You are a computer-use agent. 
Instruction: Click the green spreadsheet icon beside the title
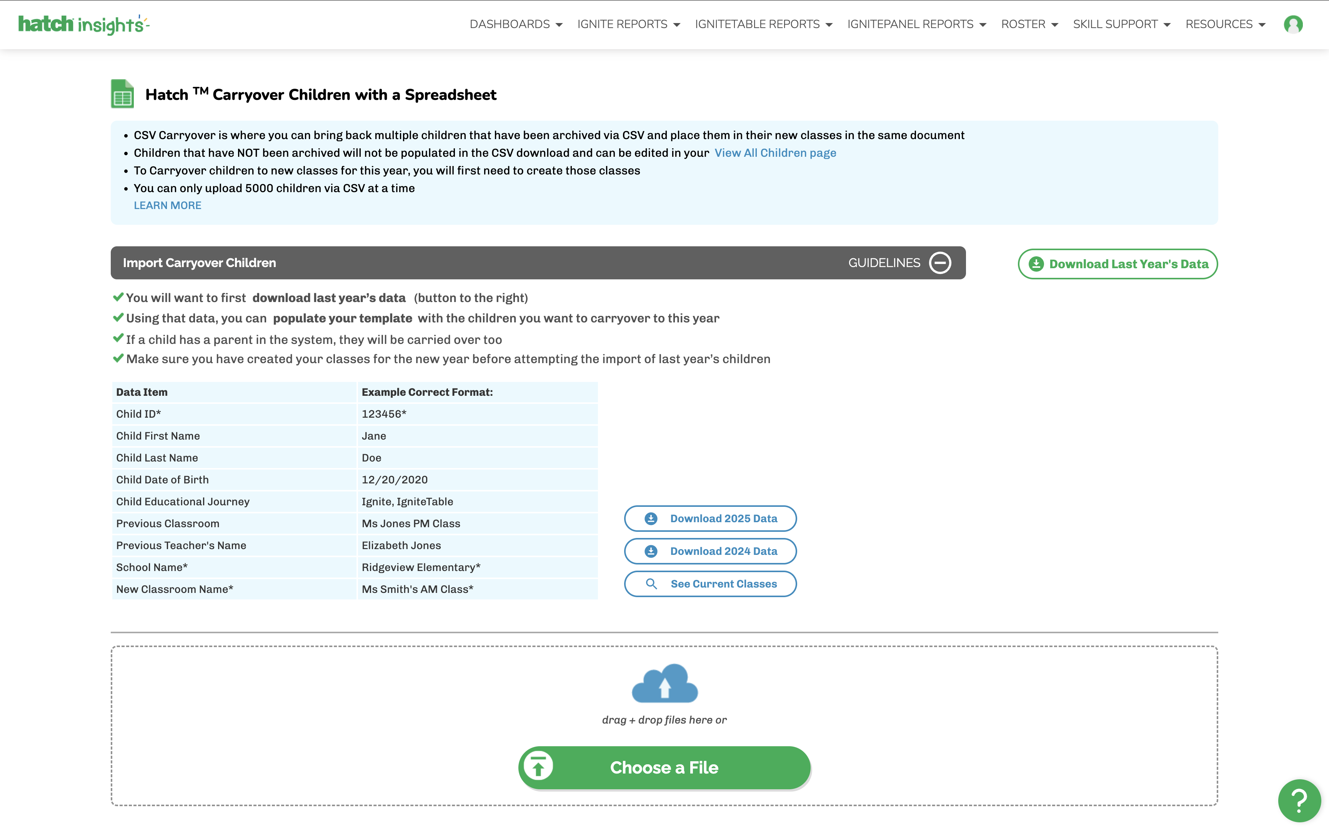[x=122, y=94]
